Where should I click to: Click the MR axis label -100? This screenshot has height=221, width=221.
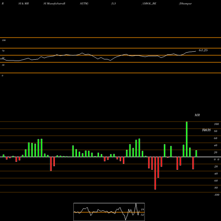(217, 195)
